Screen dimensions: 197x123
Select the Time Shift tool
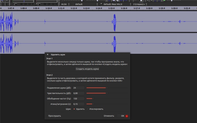click(x=2, y=4)
